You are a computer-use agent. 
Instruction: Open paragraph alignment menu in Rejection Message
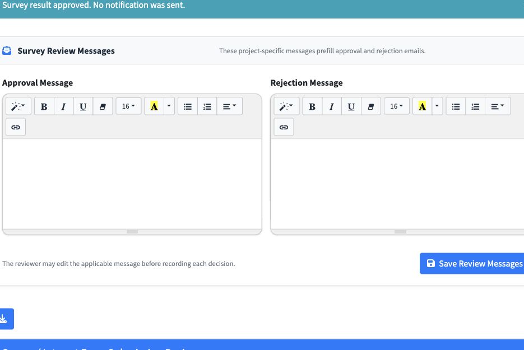498,106
